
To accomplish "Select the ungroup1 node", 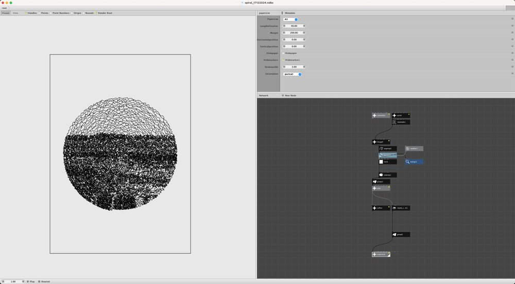I will point(388,149).
